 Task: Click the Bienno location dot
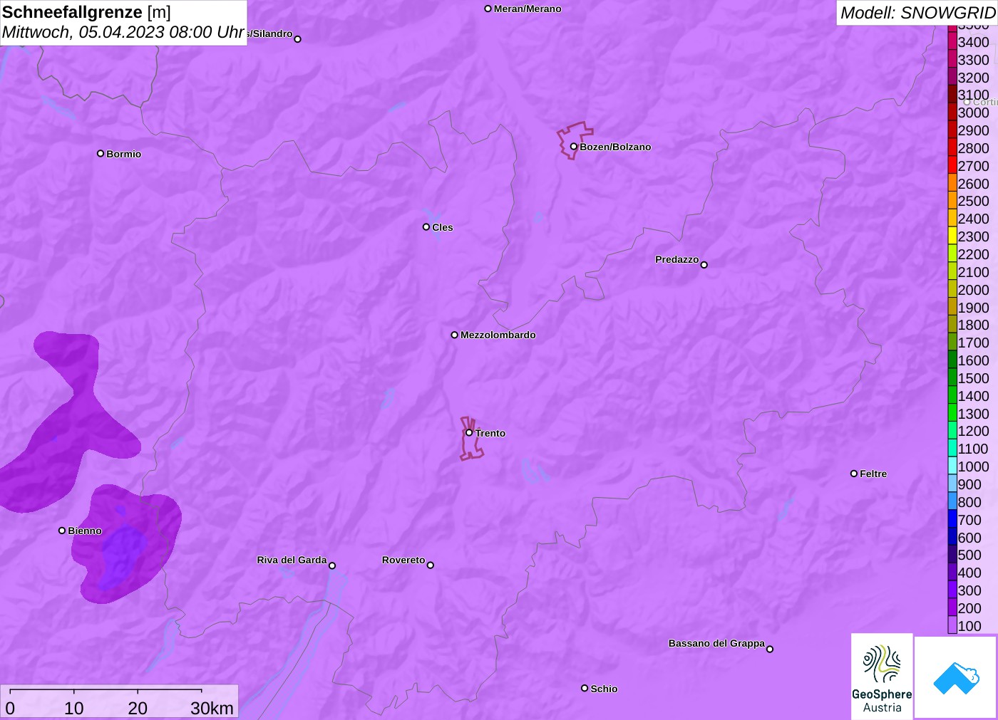point(62,531)
